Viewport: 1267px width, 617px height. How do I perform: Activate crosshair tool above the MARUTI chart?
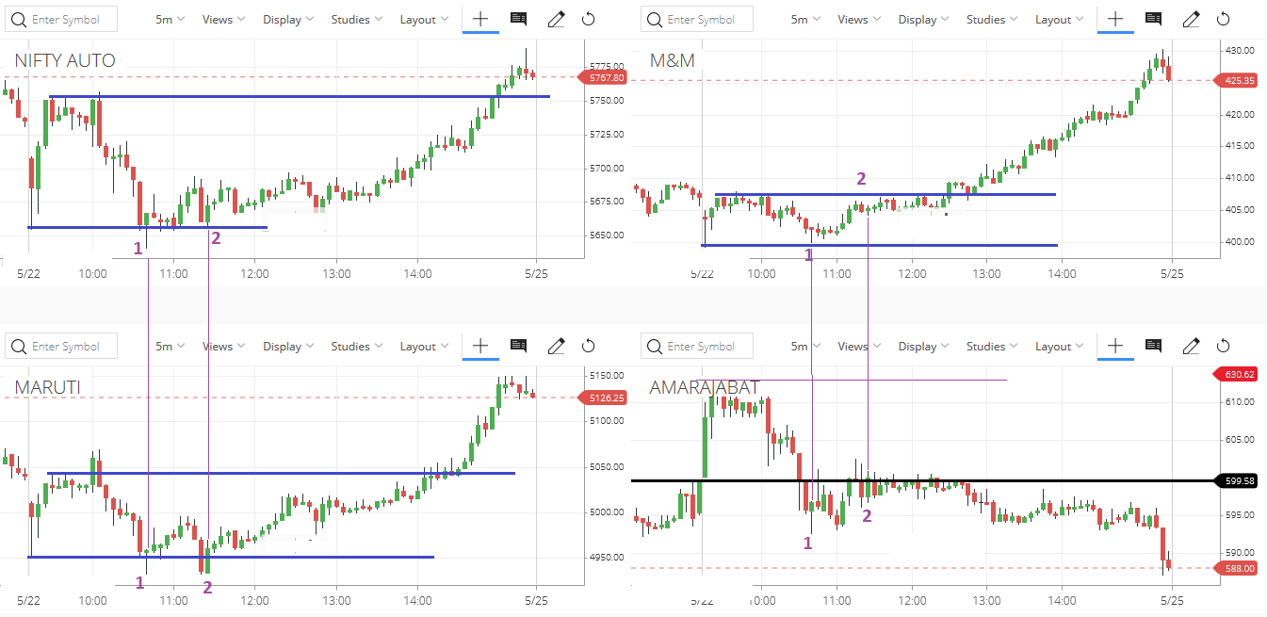click(480, 346)
